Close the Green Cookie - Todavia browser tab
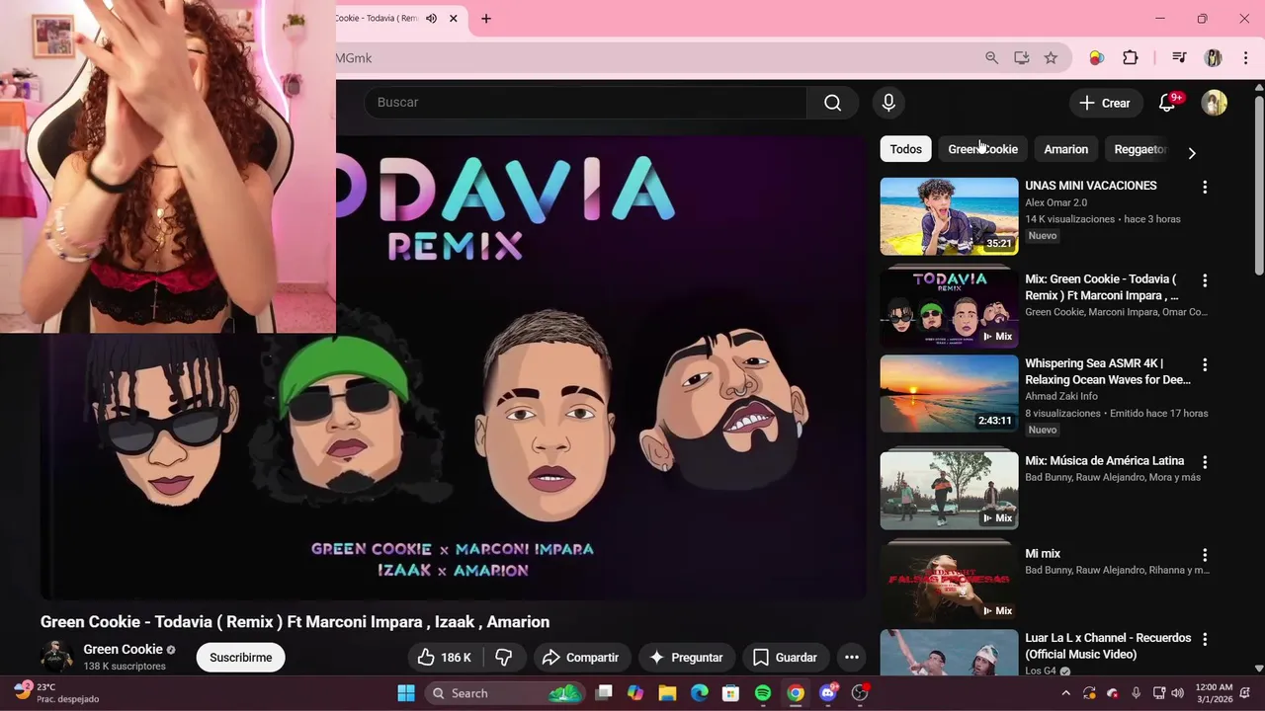The width and height of the screenshot is (1265, 711). (x=454, y=19)
